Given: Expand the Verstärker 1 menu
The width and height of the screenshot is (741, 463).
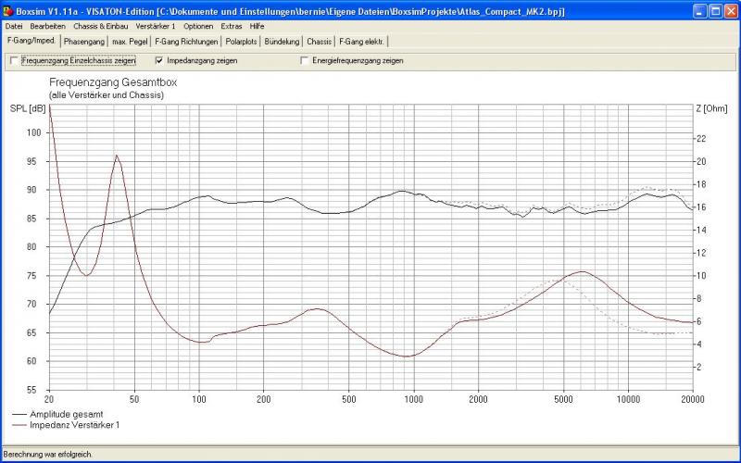Looking at the screenshot, I should point(156,26).
